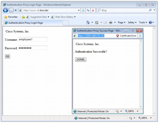The width and height of the screenshot is (159, 123).
Task: Click the Password input field
Action: coord(33,48)
